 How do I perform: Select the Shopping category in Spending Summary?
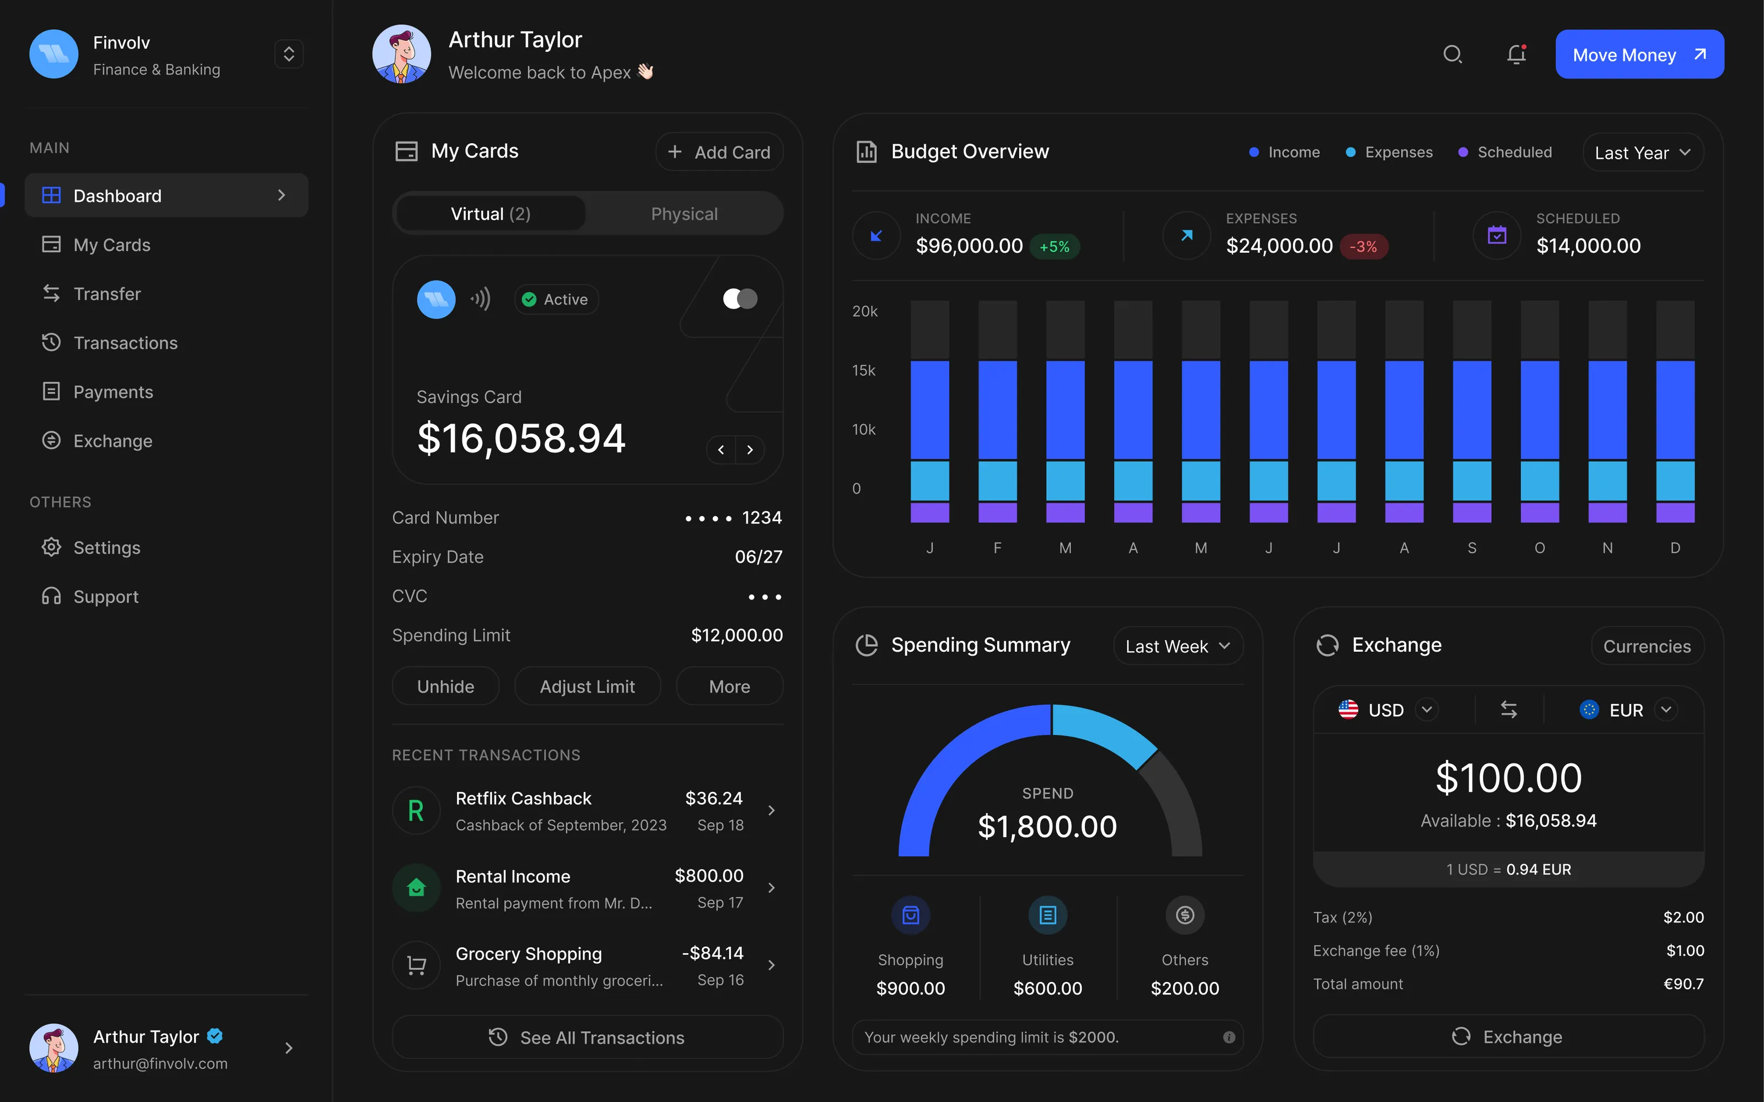(911, 948)
